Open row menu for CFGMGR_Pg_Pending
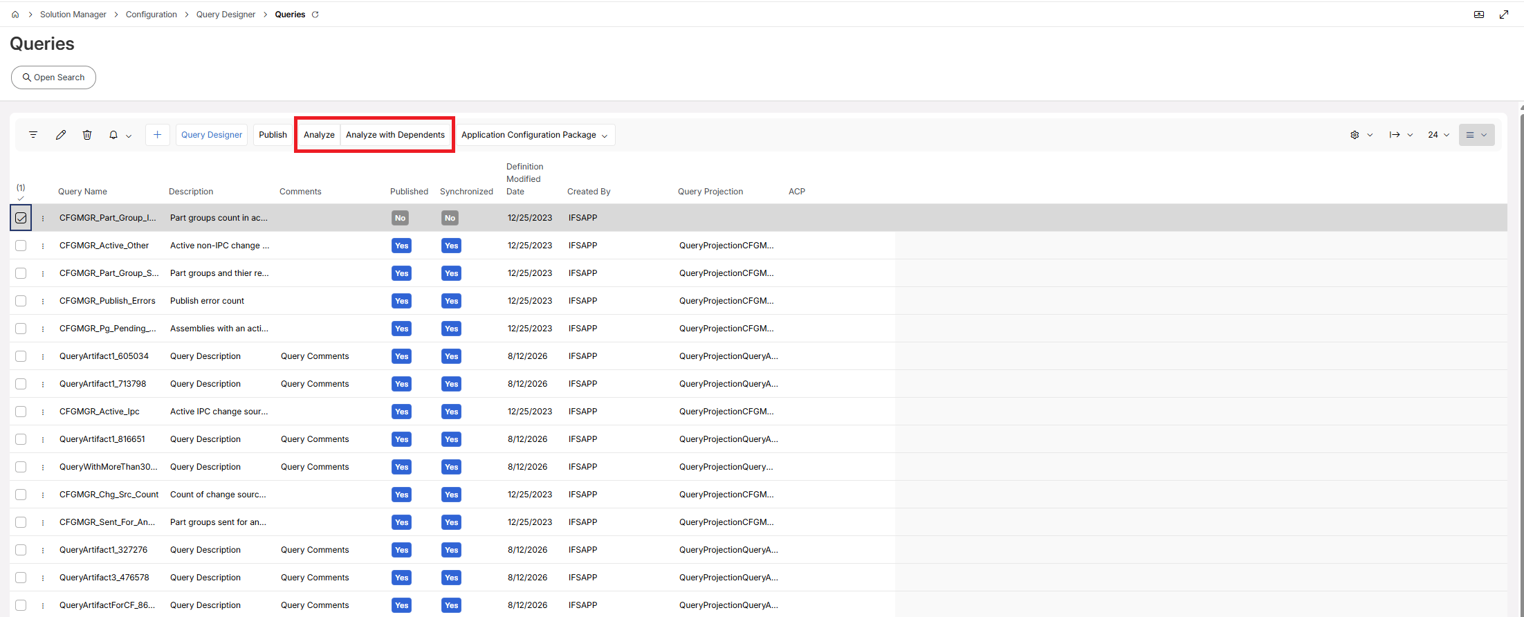 [x=43, y=329]
